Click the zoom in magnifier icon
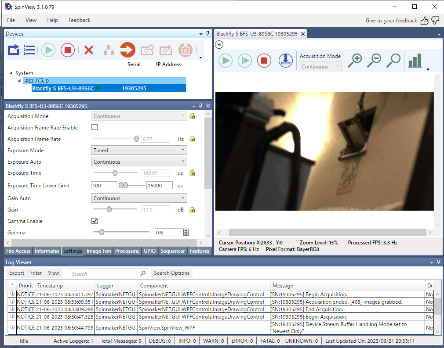This screenshot has height=348, width=444. point(354,61)
